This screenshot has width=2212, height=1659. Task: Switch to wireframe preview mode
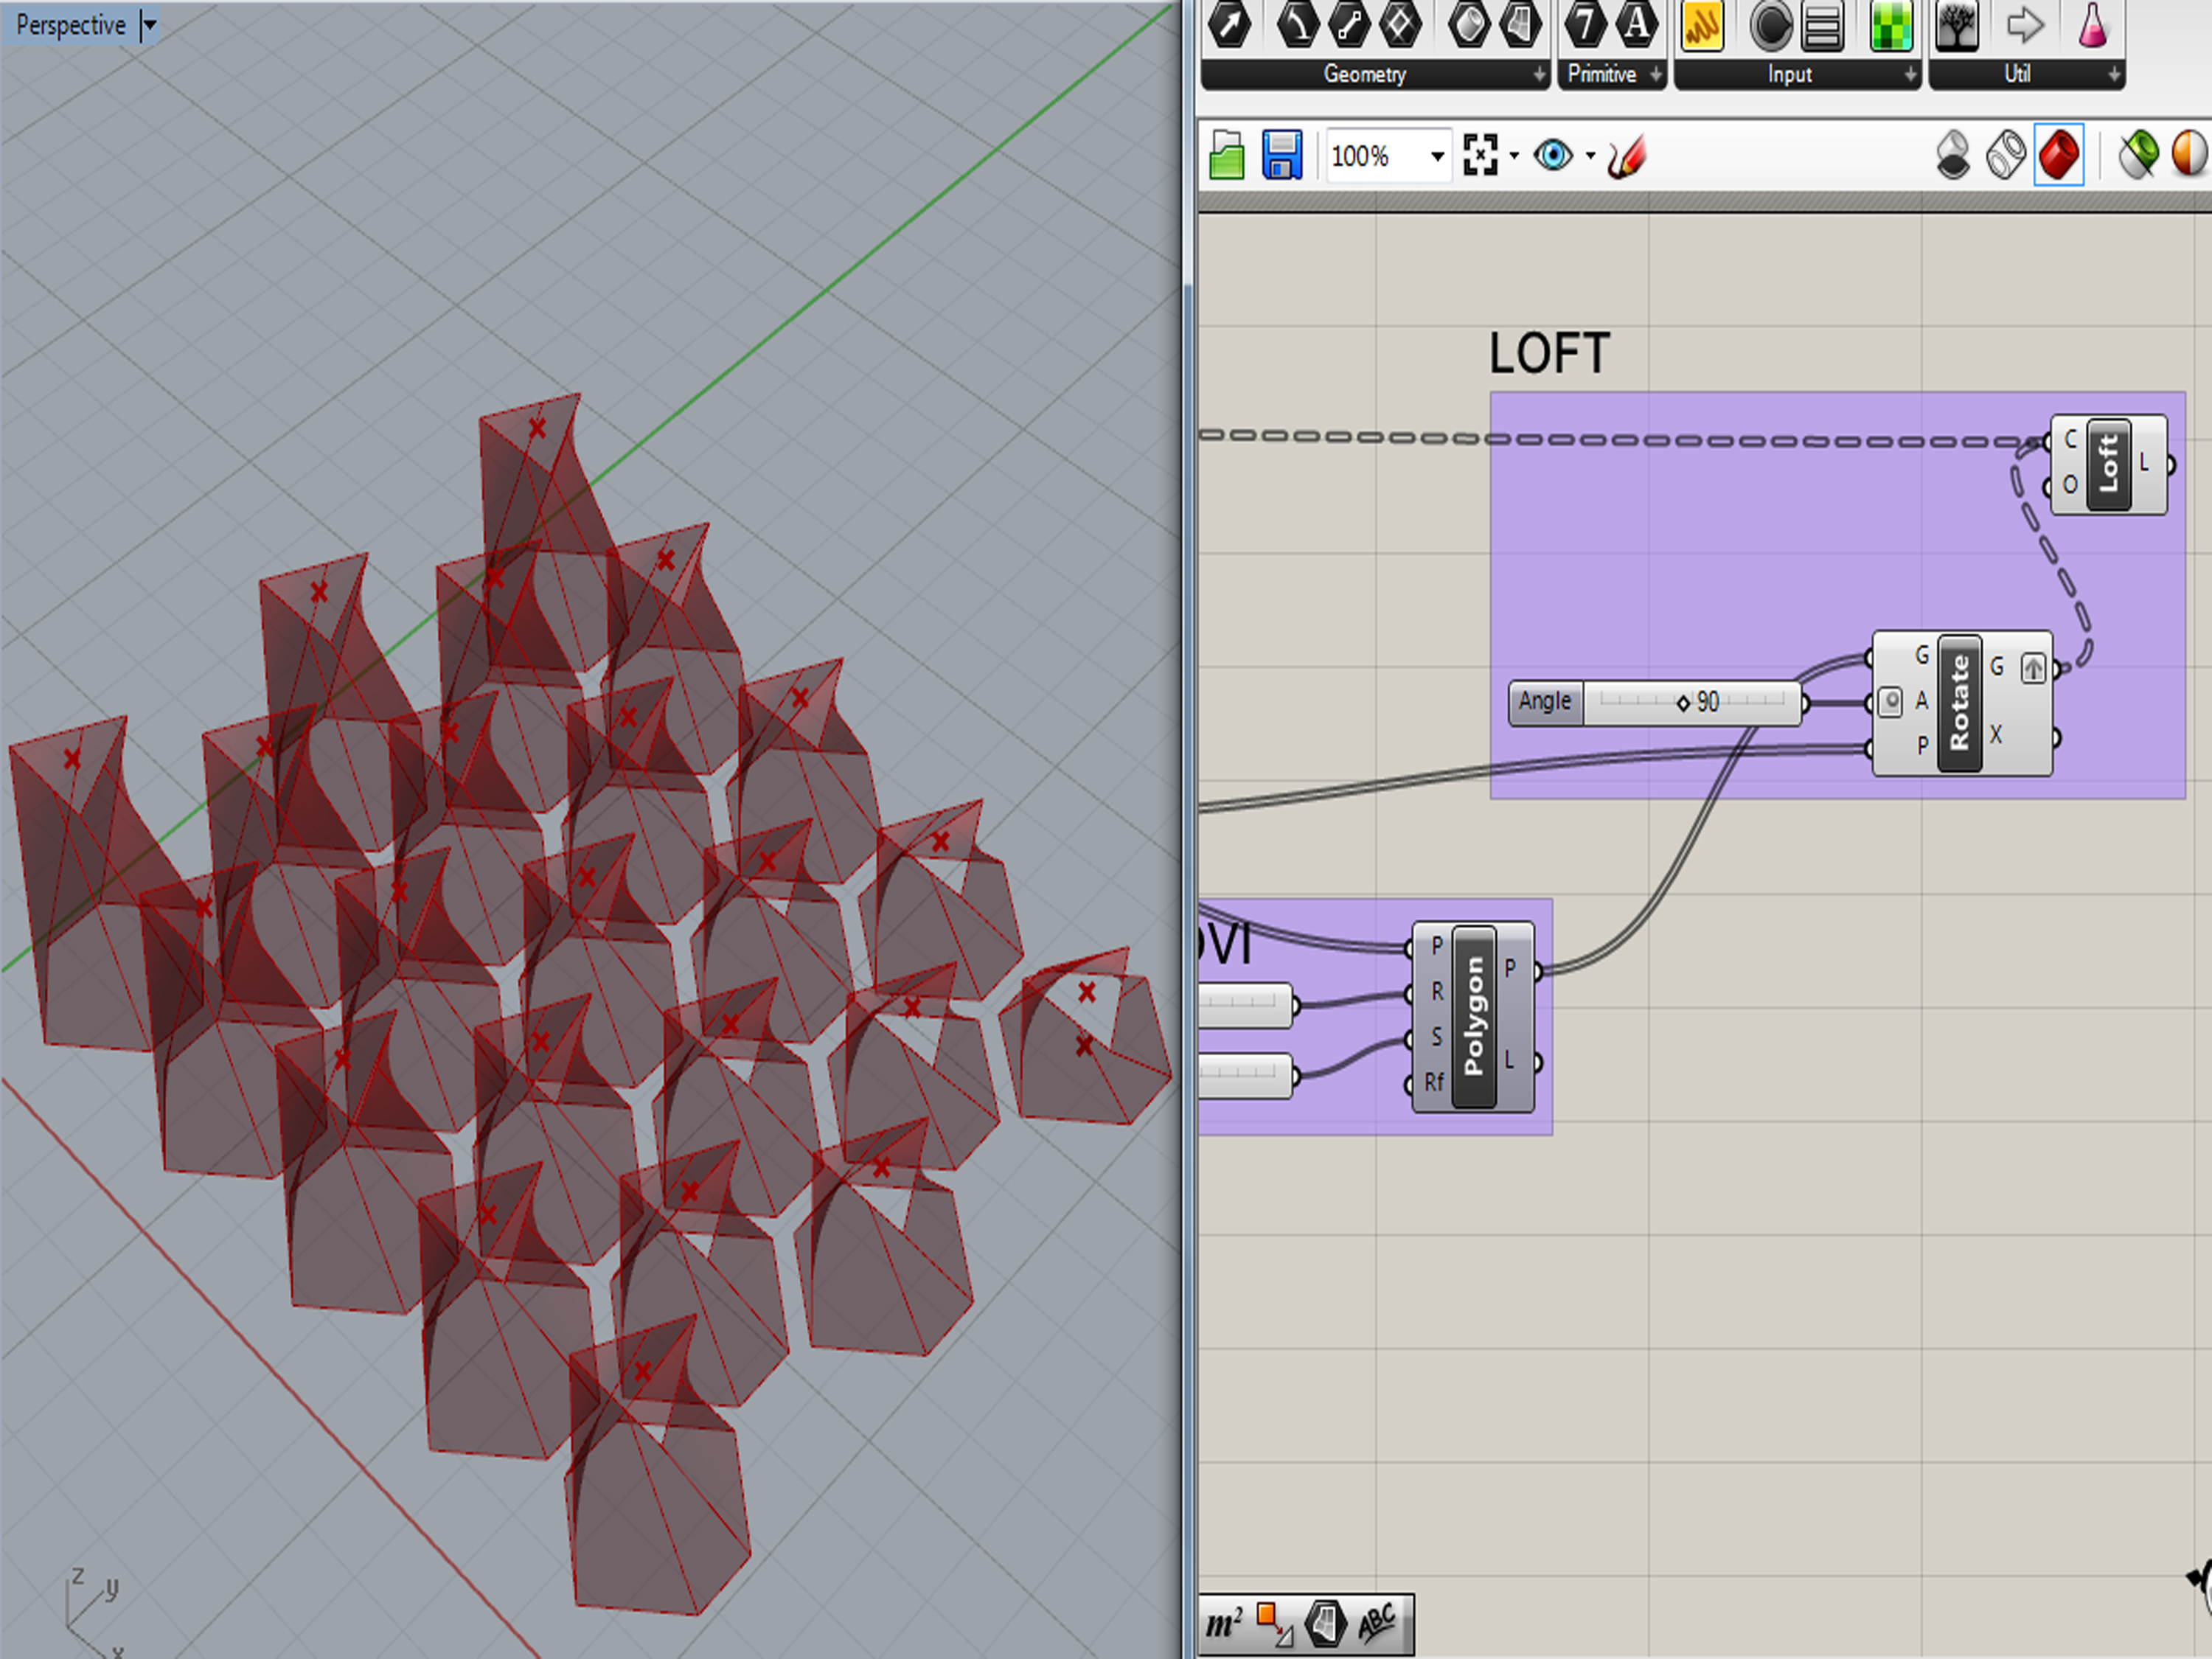(x=2006, y=156)
